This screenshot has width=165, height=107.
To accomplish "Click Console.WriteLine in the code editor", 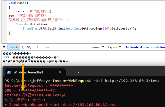I will 31,24.
